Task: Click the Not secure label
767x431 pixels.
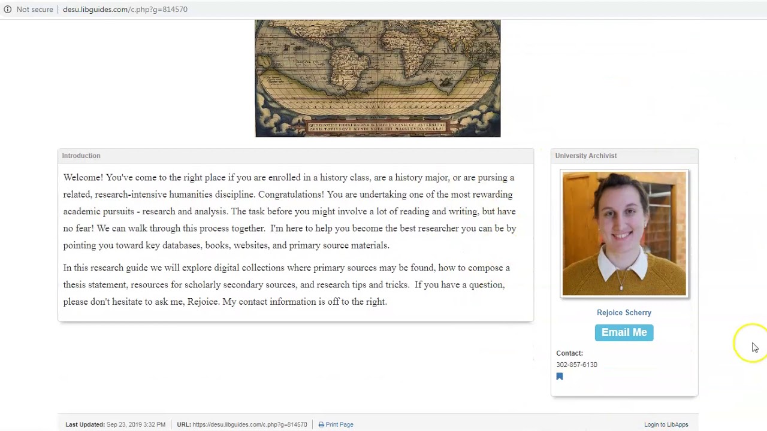Action: pos(35,10)
